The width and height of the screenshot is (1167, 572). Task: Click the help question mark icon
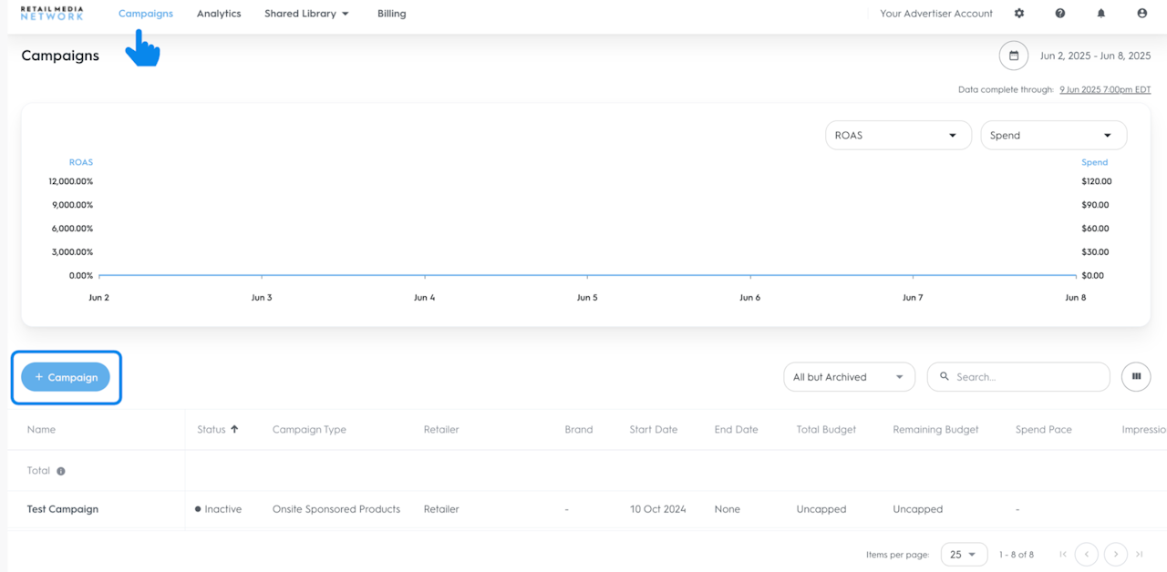pos(1060,14)
